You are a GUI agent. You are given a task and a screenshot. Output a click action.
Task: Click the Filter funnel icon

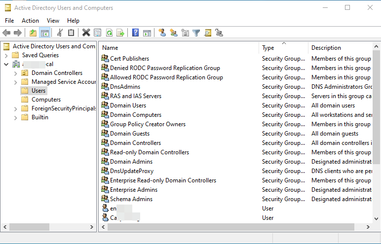tap(196, 33)
